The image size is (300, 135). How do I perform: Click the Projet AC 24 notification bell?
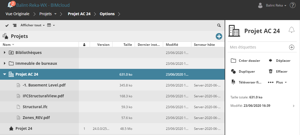pos(291,30)
